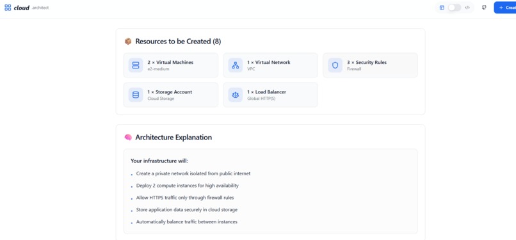Open the GitHub repository icon
The image size is (516, 240).
pyautogui.click(x=484, y=8)
